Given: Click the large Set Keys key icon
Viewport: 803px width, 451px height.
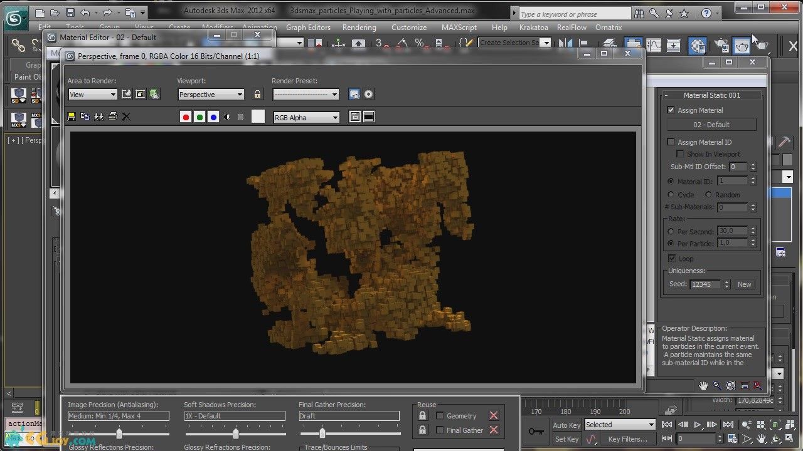Looking at the screenshot, I should click(x=535, y=431).
